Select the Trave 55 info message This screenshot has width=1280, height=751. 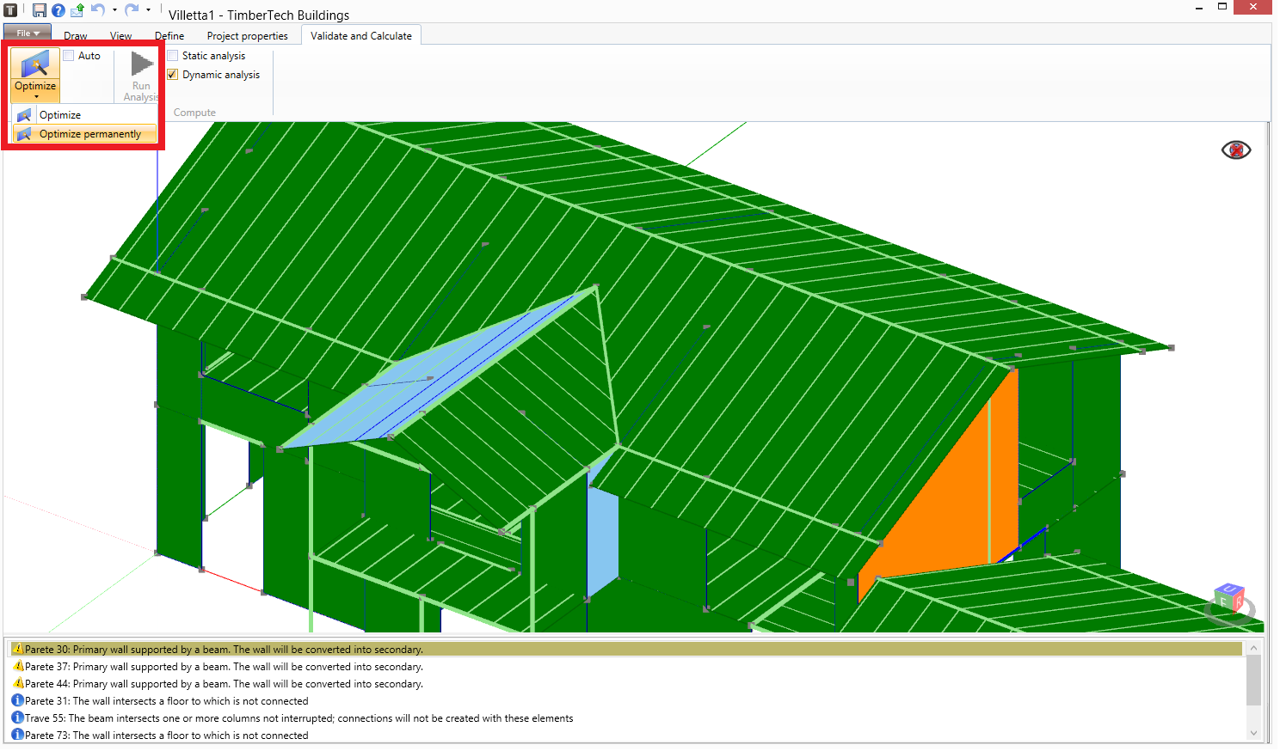[625, 718]
